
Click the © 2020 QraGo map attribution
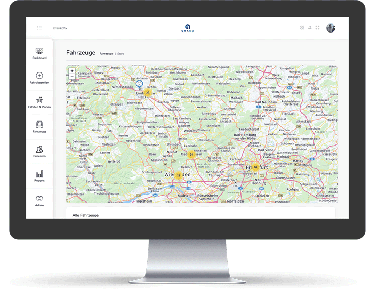tap(327, 201)
